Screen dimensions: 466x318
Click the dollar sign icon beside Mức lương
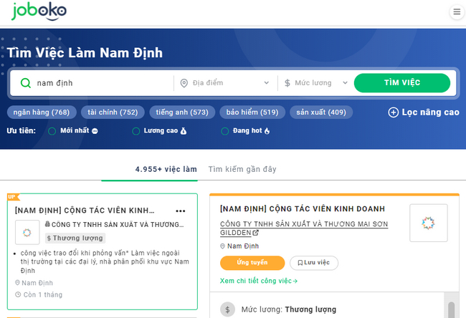pyautogui.click(x=287, y=83)
